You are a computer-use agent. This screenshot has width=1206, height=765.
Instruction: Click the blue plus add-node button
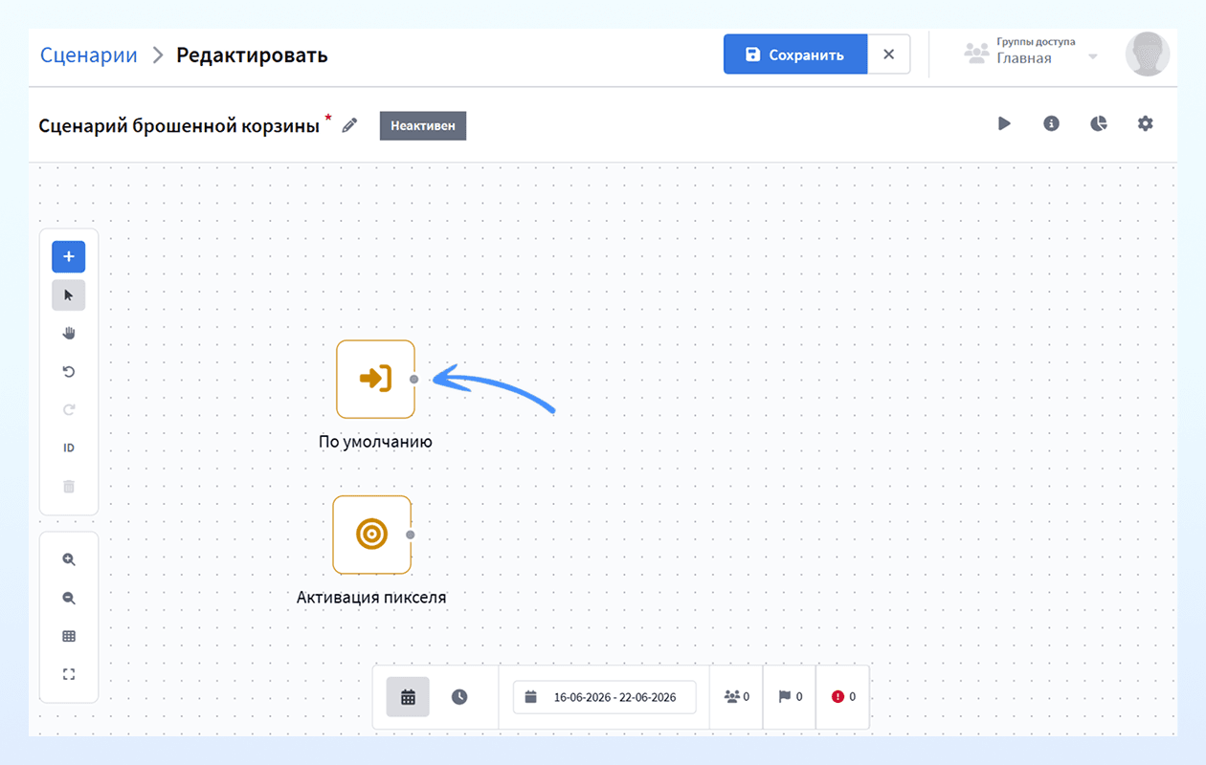tap(68, 256)
